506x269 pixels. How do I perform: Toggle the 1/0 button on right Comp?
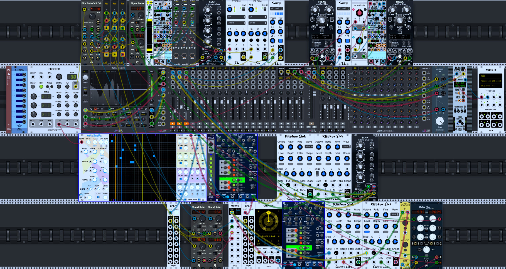tap(347, 41)
